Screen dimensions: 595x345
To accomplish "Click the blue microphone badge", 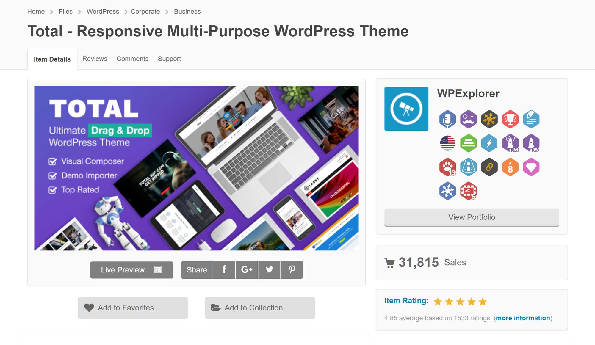I will (x=448, y=119).
